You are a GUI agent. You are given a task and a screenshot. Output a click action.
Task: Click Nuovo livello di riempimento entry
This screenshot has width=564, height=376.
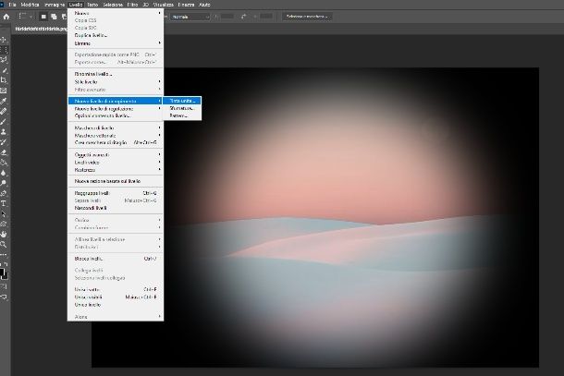pyautogui.click(x=116, y=101)
